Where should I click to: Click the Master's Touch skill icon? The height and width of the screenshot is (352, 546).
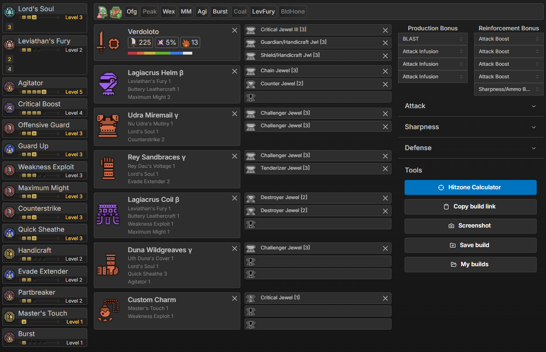point(9,317)
